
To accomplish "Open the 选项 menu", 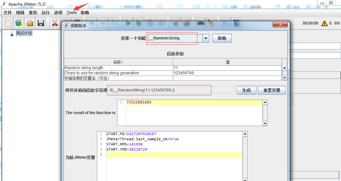I will point(58,13).
